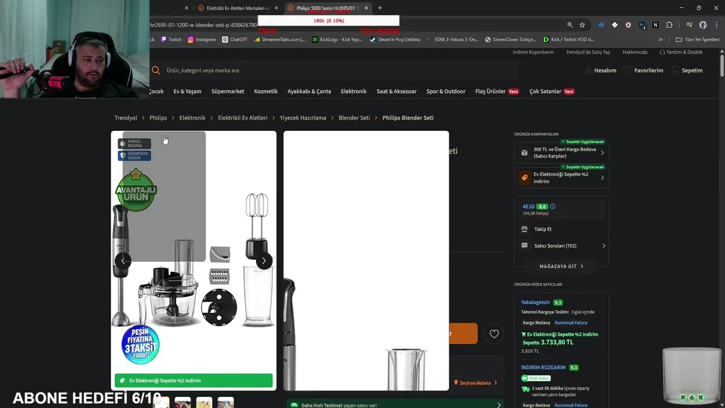The height and width of the screenshot is (408, 725).
Task: Open StreamerStats.com bookmark
Action: [x=280, y=40]
